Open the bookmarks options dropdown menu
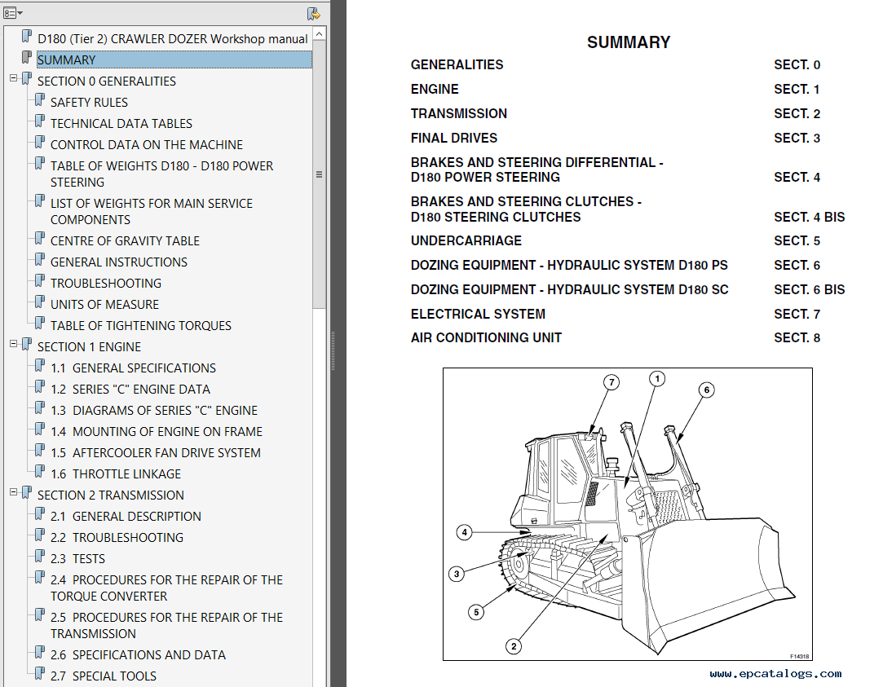This screenshot has height=687, width=883. [x=12, y=13]
